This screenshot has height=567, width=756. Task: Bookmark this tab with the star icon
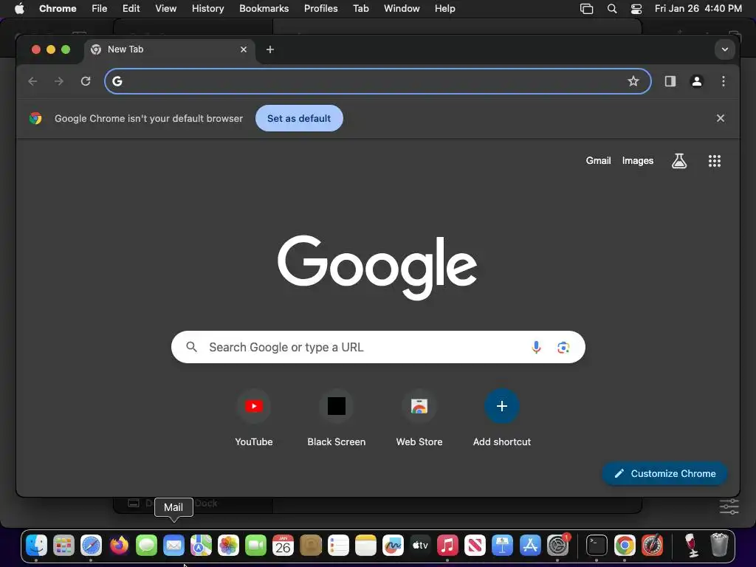pos(633,81)
